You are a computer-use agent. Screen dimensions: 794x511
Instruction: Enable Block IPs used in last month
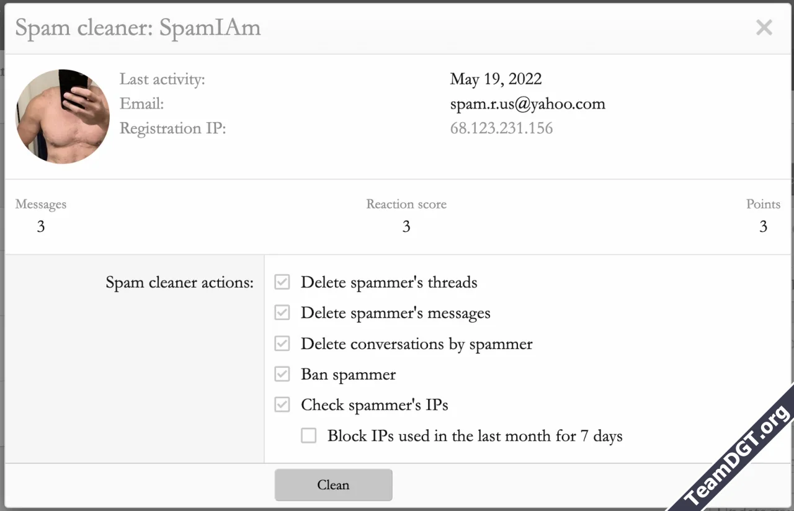[309, 436]
